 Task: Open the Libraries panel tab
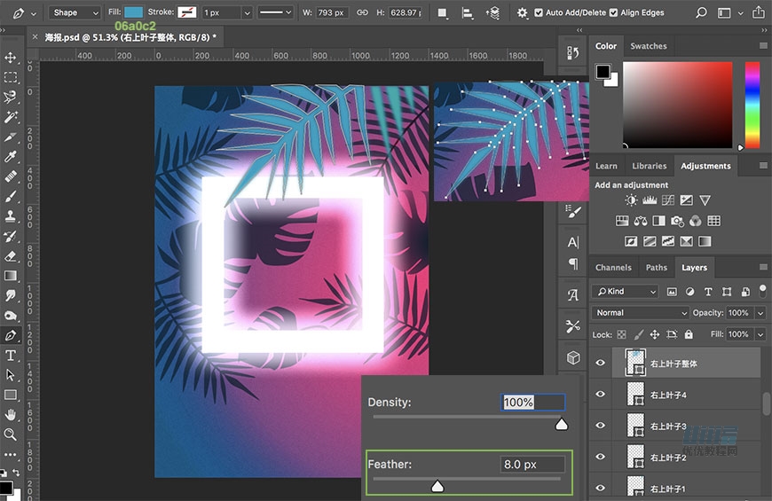[649, 166]
